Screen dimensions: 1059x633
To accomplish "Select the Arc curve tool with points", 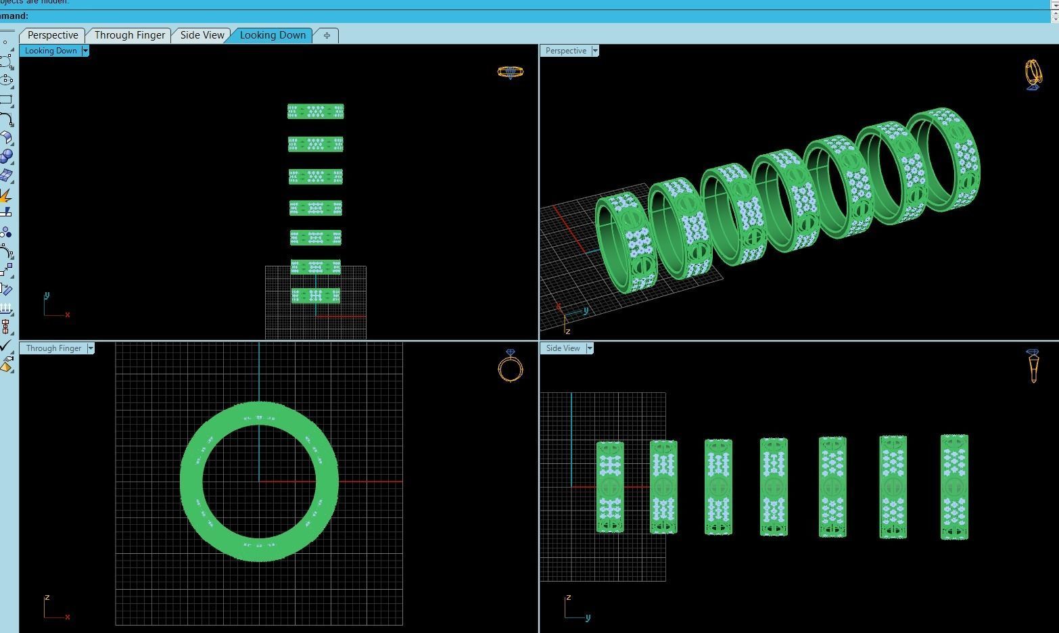I will [x=6, y=252].
